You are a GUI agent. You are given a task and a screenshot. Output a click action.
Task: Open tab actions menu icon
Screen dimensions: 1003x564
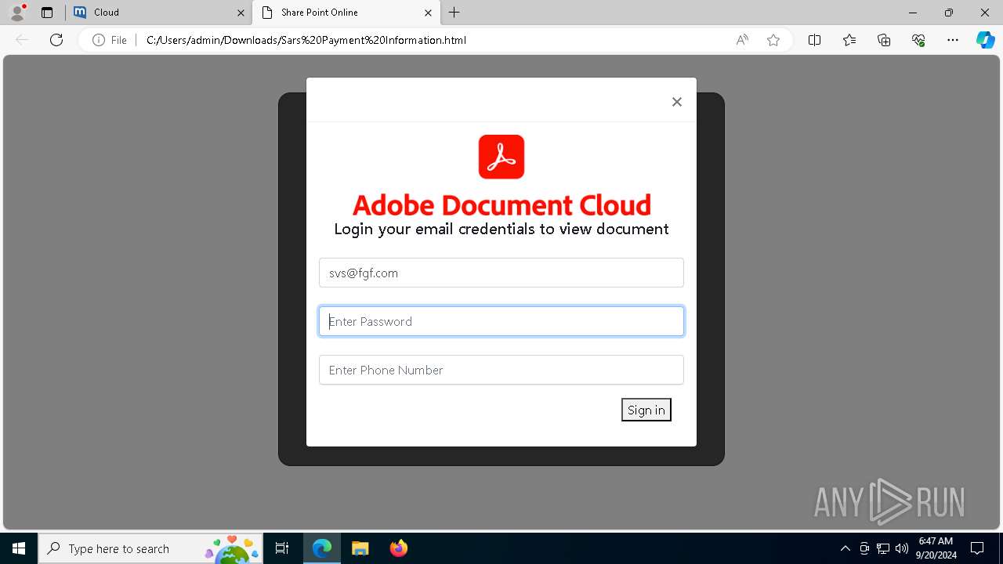[x=47, y=13]
